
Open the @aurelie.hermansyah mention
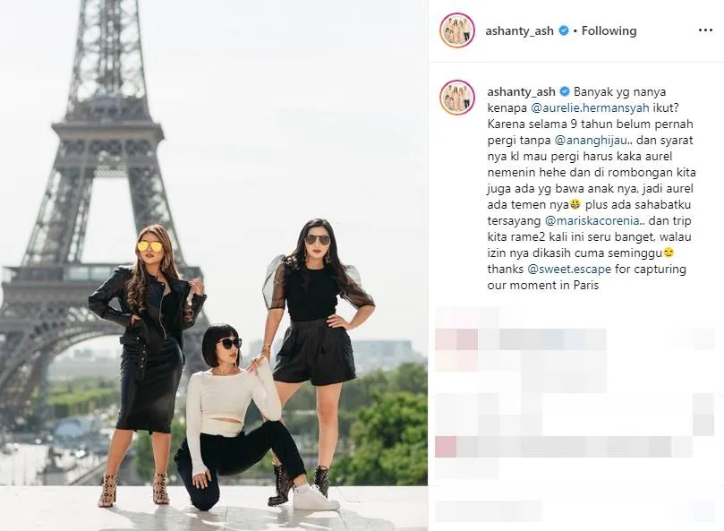pos(590,107)
